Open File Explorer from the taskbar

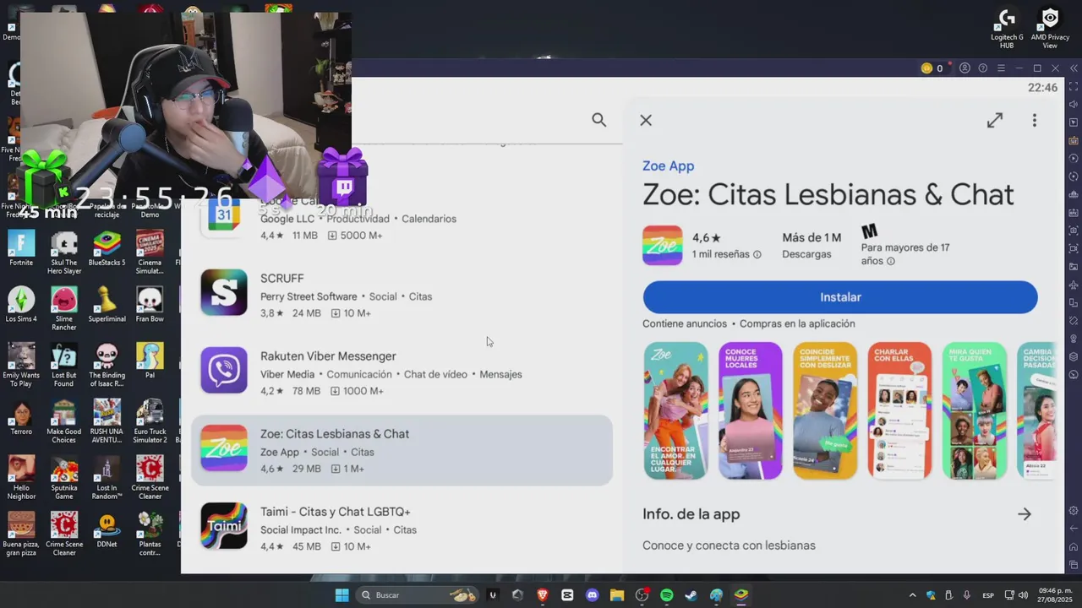tap(616, 595)
